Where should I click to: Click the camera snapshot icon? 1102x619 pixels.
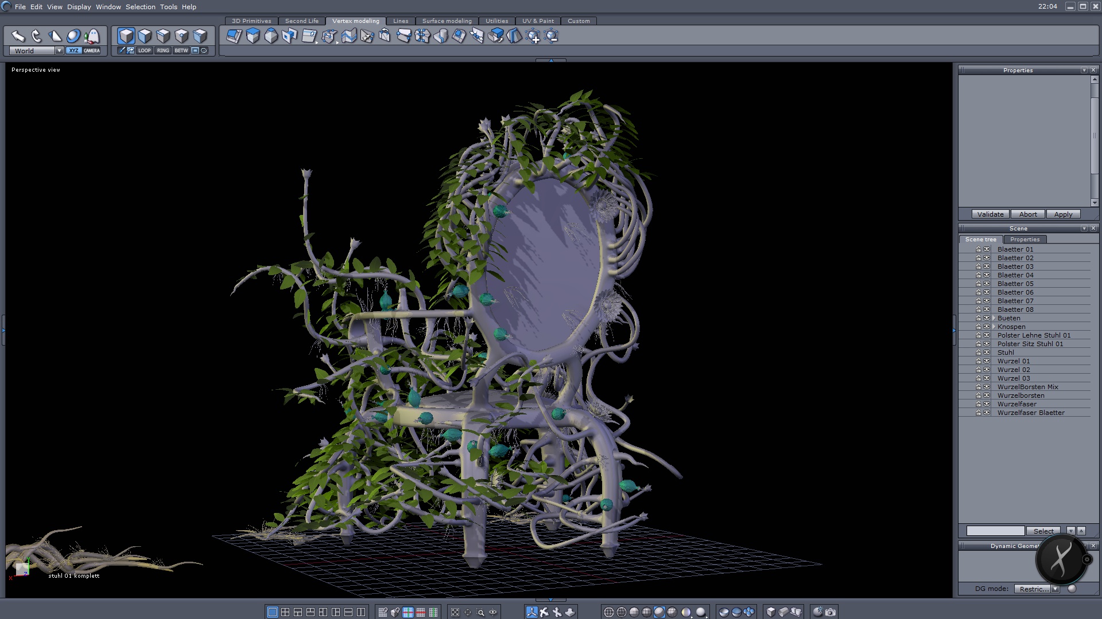pos(831,612)
